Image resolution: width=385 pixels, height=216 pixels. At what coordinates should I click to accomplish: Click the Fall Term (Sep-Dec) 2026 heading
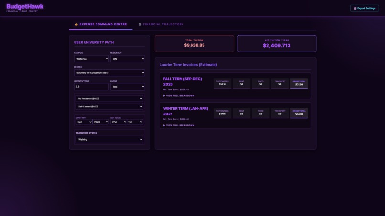tap(182, 82)
